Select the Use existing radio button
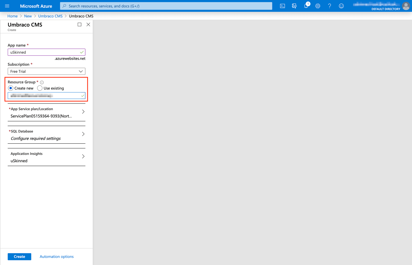 pyautogui.click(x=40, y=88)
